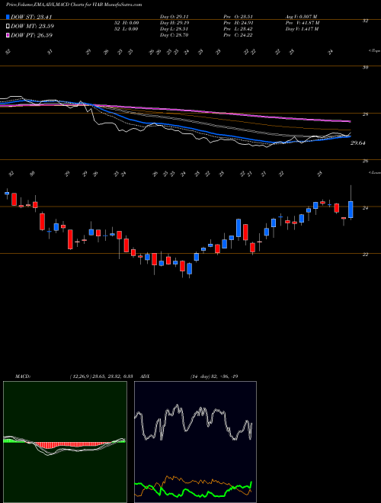Click the 'MACD:' panel heading
Viewport: 381px width, 503px height.
(22, 376)
